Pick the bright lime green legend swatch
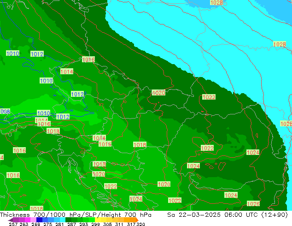The image size is (292, 226). coord(92,220)
